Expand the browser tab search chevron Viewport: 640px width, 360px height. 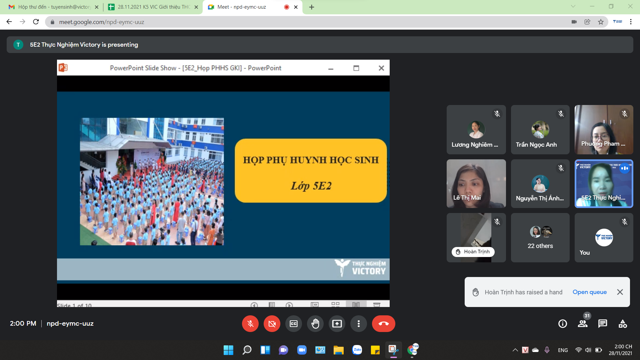573,6
